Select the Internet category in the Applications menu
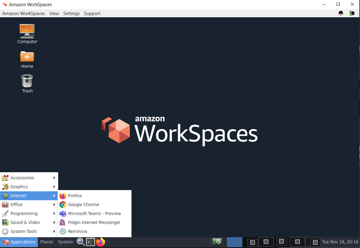This screenshot has height=248, width=360. pos(29,196)
